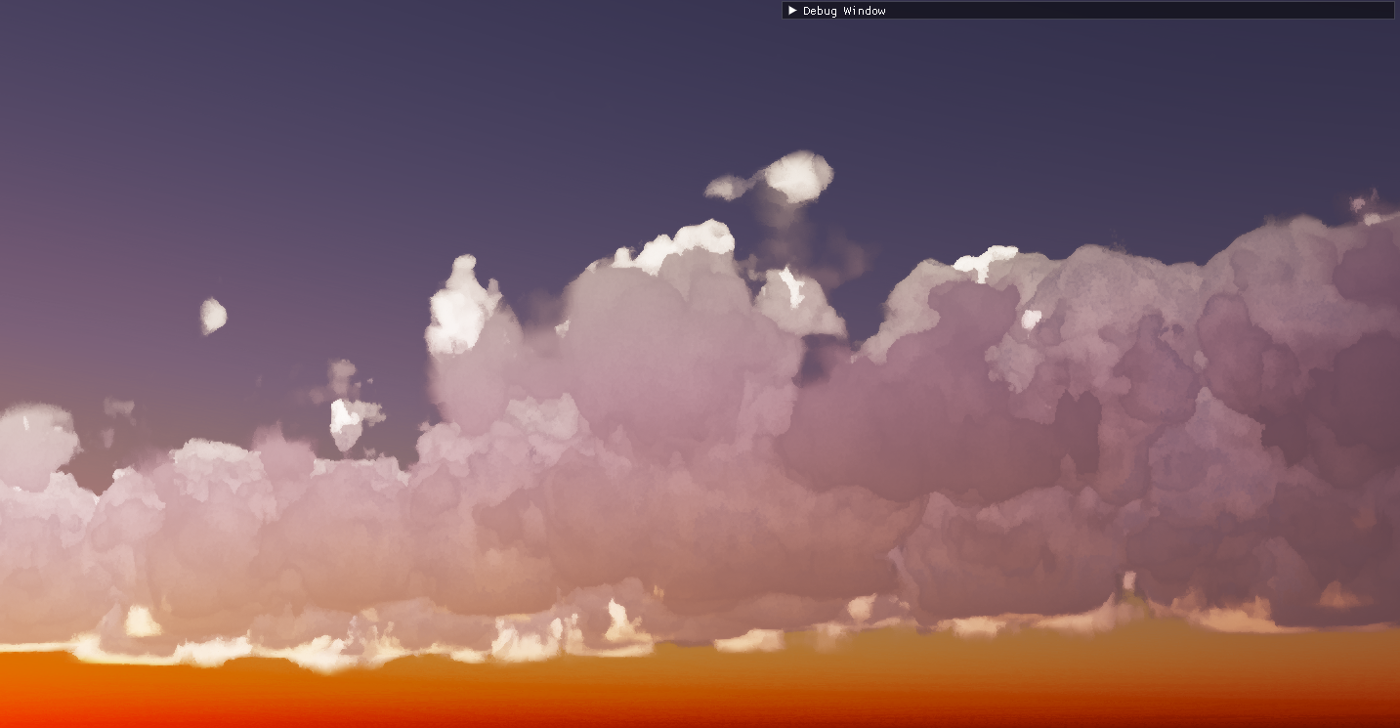Click the white streak on the right cloud's top
Screen dimensions: 1400x728
click(x=983, y=261)
